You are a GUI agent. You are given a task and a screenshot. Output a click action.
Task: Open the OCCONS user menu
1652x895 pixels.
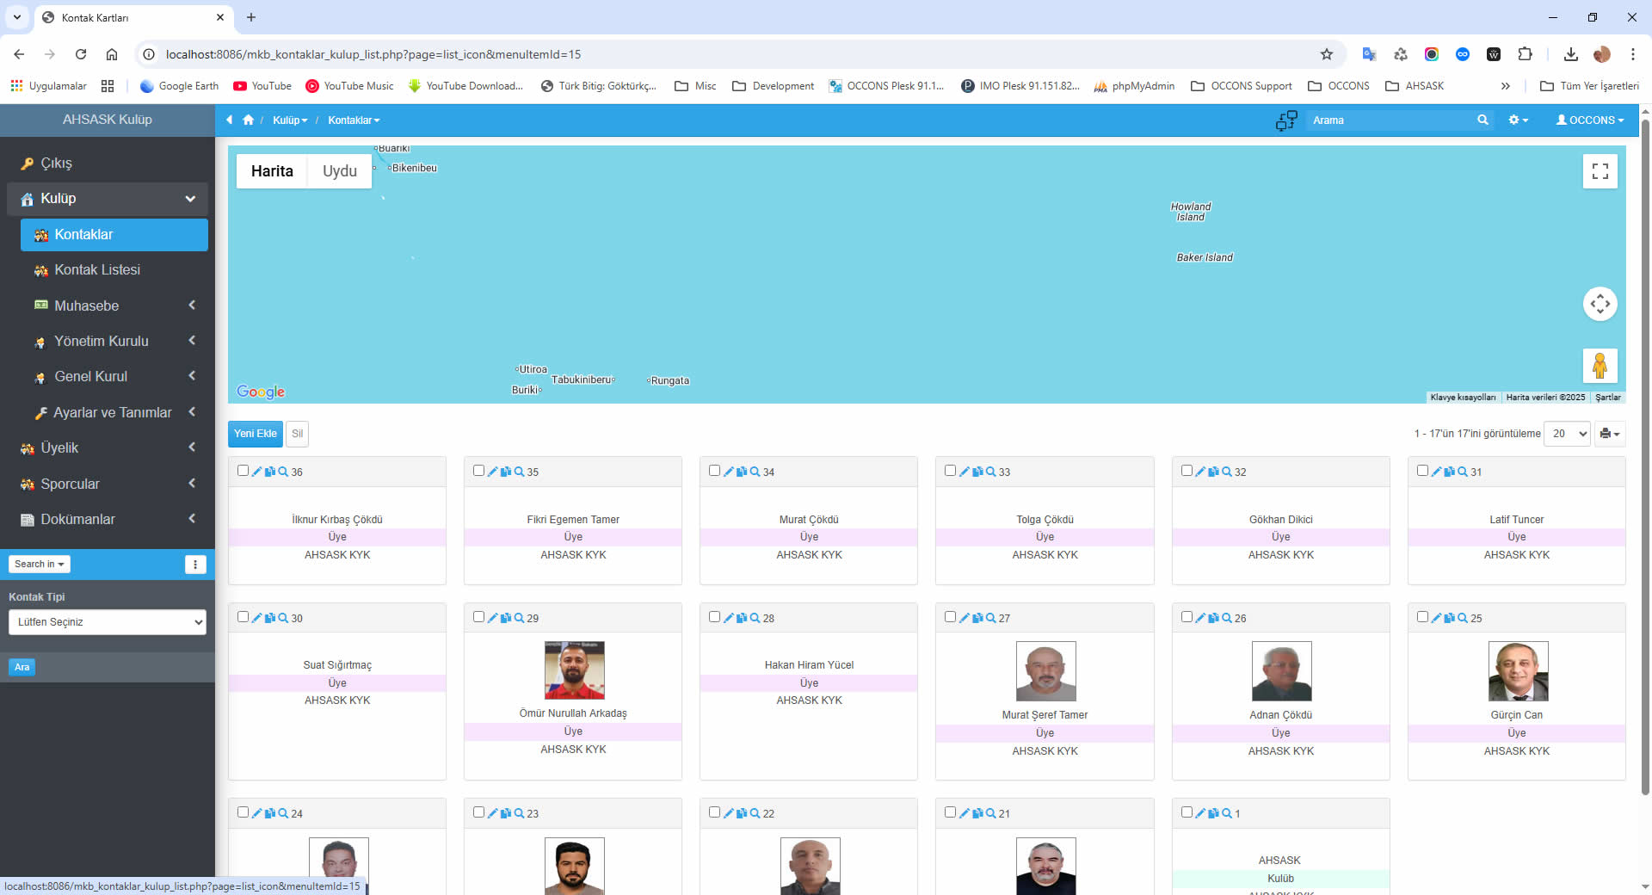coord(1589,120)
